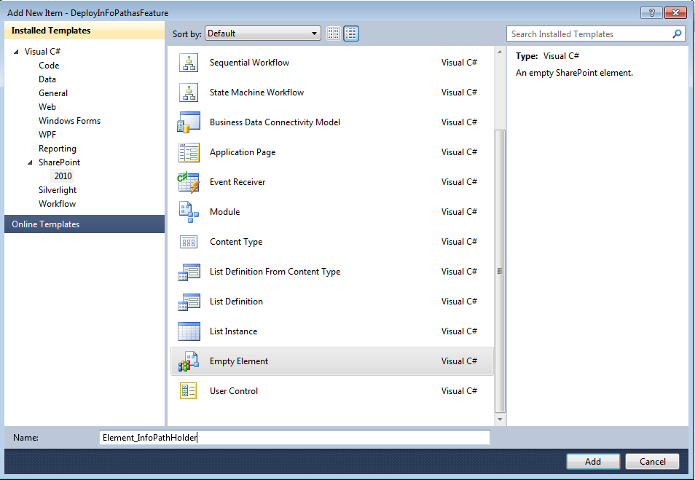Select the Event Receiver template icon
The height and width of the screenshot is (480, 695).
point(189,182)
